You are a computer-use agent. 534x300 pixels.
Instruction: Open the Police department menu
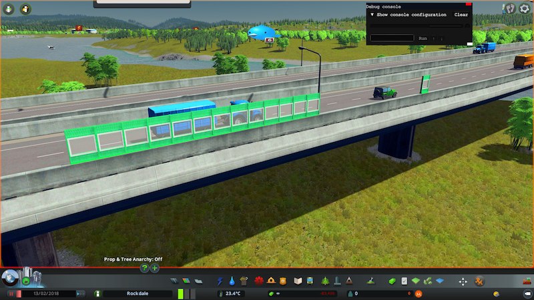[x=282, y=281]
